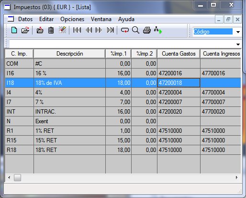Click the refresh loop icon

(124, 30)
